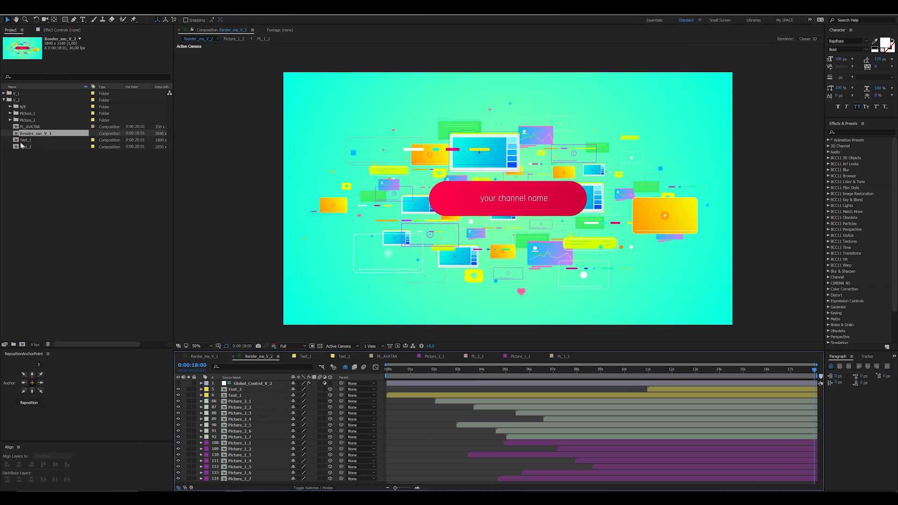
Task: Click the Show Channel RGB icon
Action: pyautogui.click(x=274, y=346)
